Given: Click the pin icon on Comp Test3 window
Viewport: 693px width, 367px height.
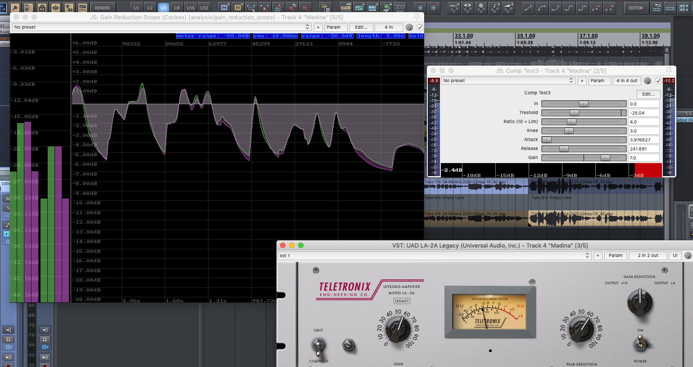Looking at the screenshot, I should pyautogui.click(x=669, y=70).
